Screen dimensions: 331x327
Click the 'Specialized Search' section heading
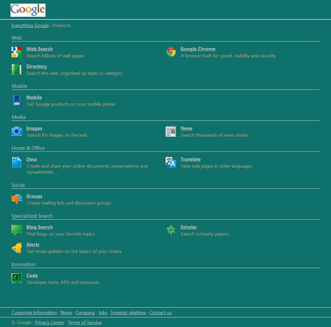pos(32,216)
